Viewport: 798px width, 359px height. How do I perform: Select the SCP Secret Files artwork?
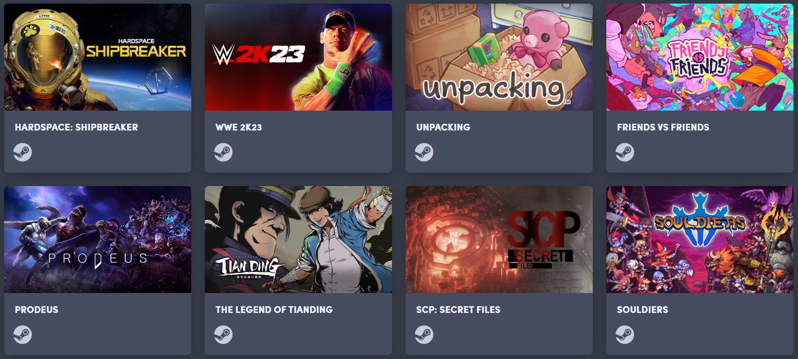tap(499, 239)
